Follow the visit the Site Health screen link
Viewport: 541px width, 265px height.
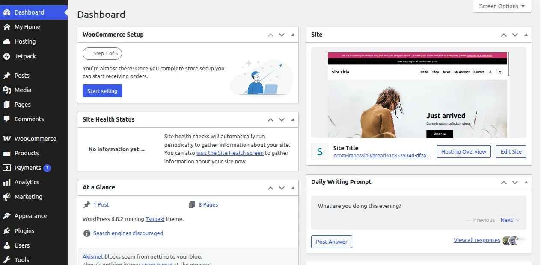pyautogui.click(x=230, y=153)
